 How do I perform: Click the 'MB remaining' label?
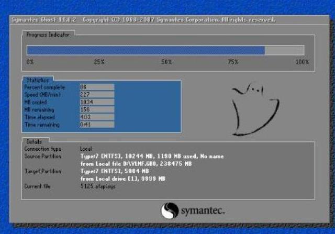click(39, 109)
